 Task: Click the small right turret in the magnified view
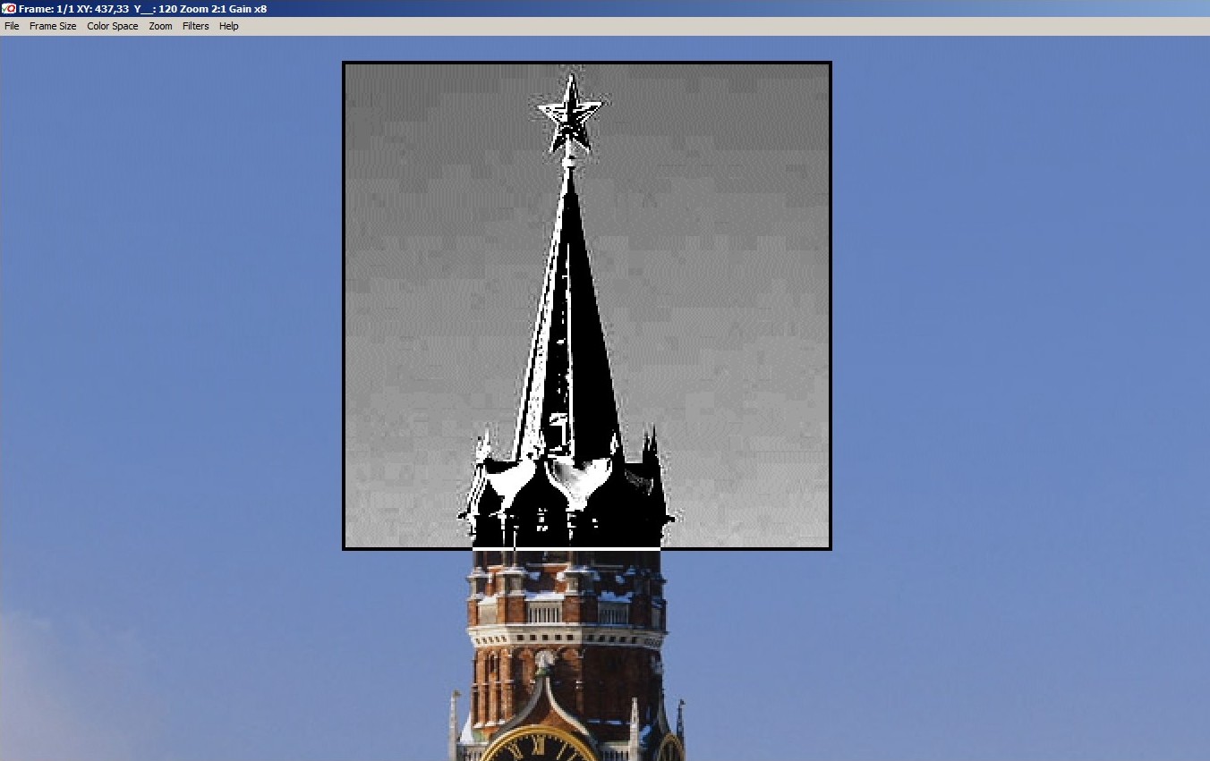651,444
